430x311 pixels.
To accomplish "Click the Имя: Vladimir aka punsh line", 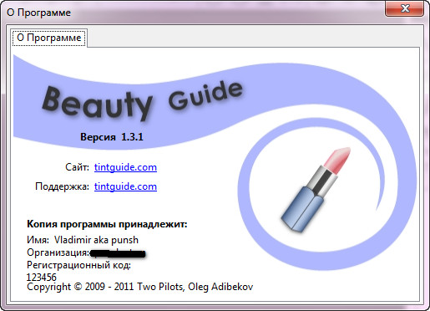I will (83, 240).
